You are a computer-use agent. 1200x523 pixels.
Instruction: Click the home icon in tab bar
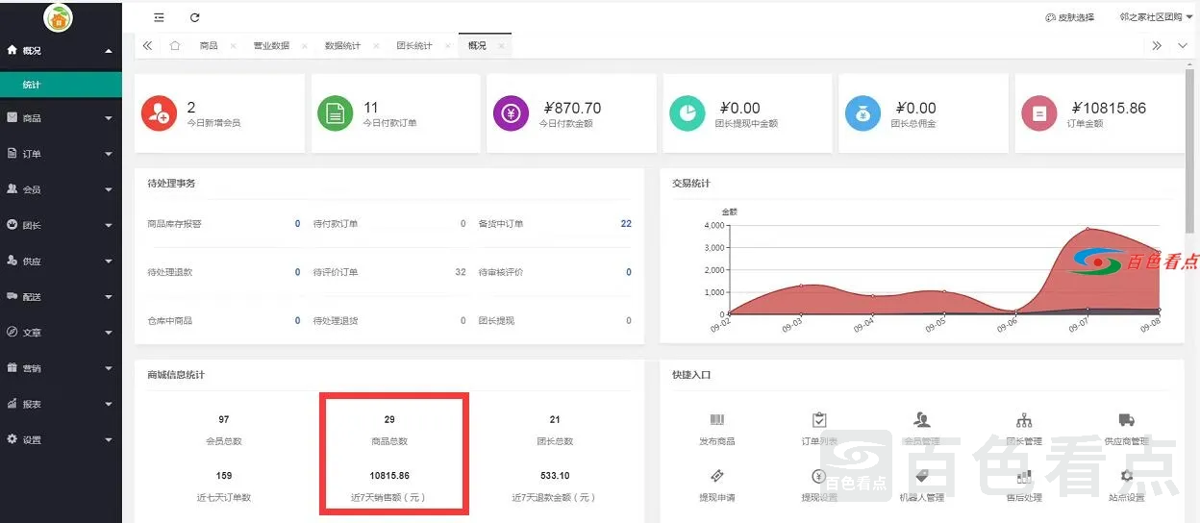tap(175, 45)
